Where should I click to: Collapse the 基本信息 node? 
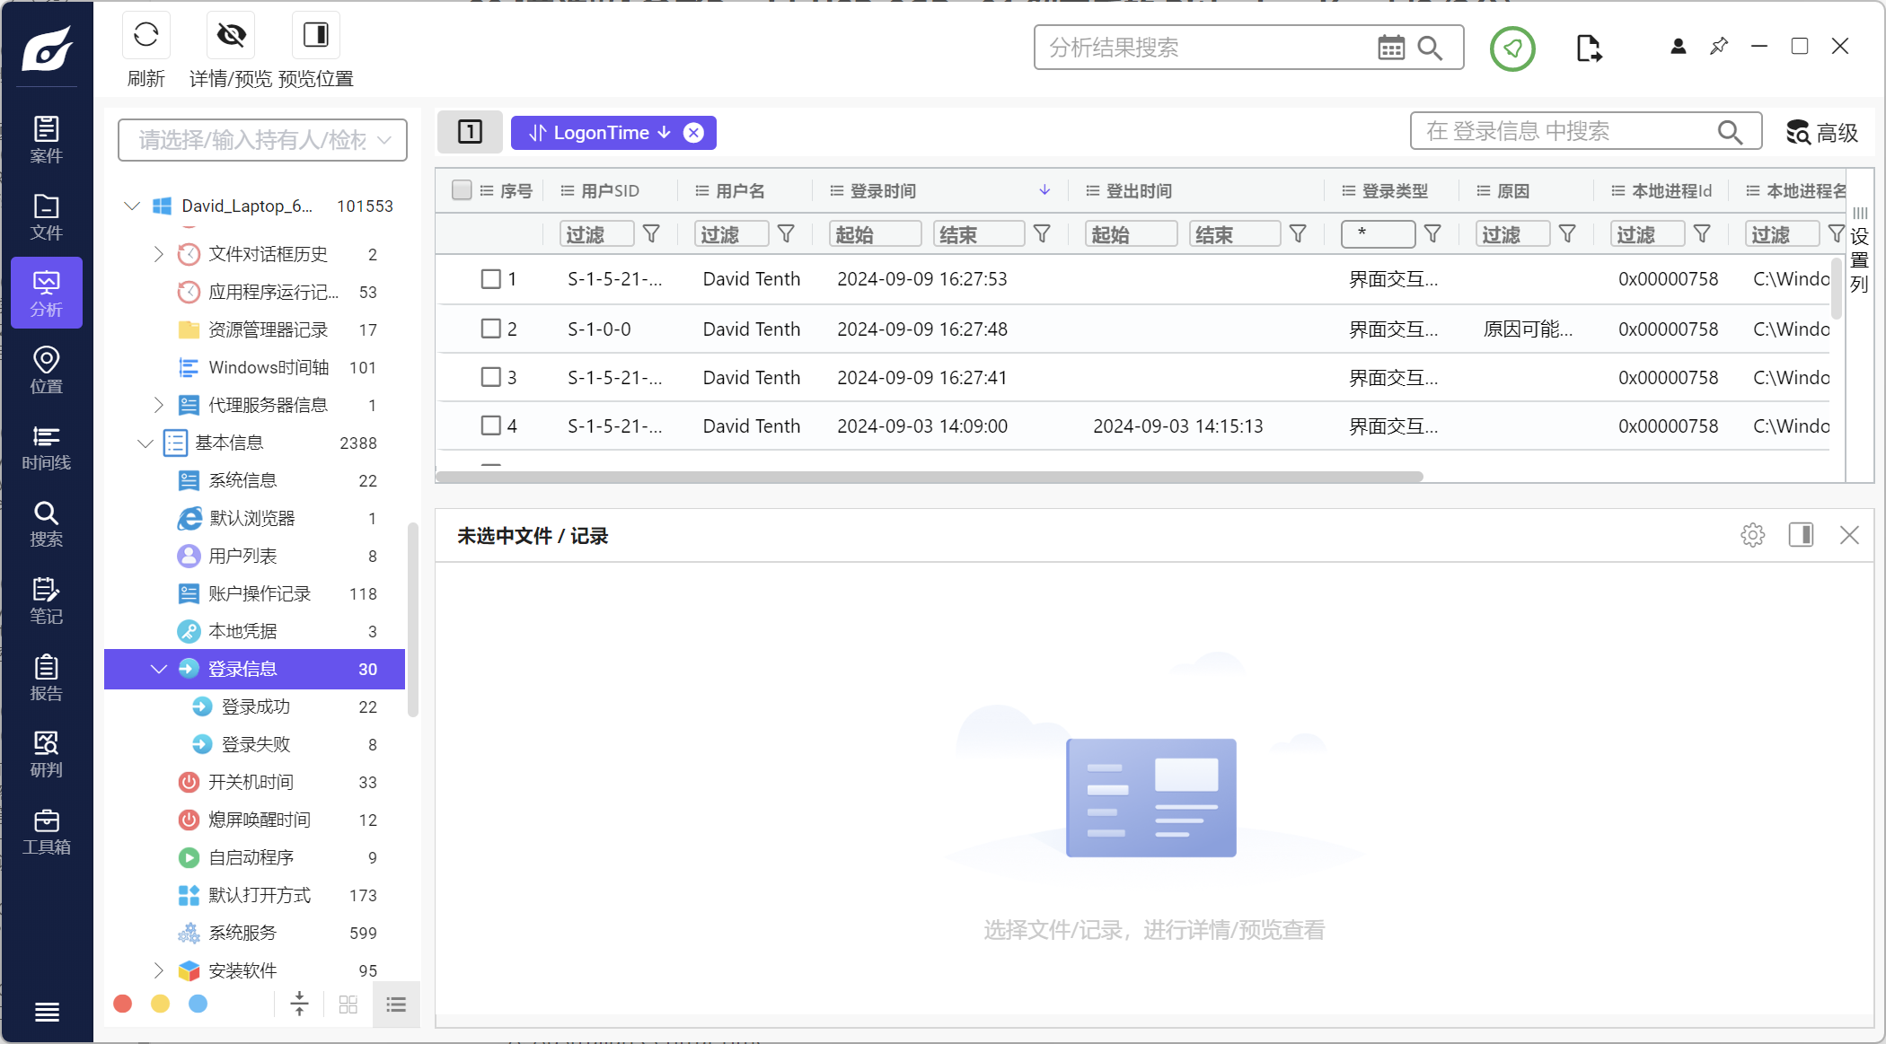coord(145,443)
